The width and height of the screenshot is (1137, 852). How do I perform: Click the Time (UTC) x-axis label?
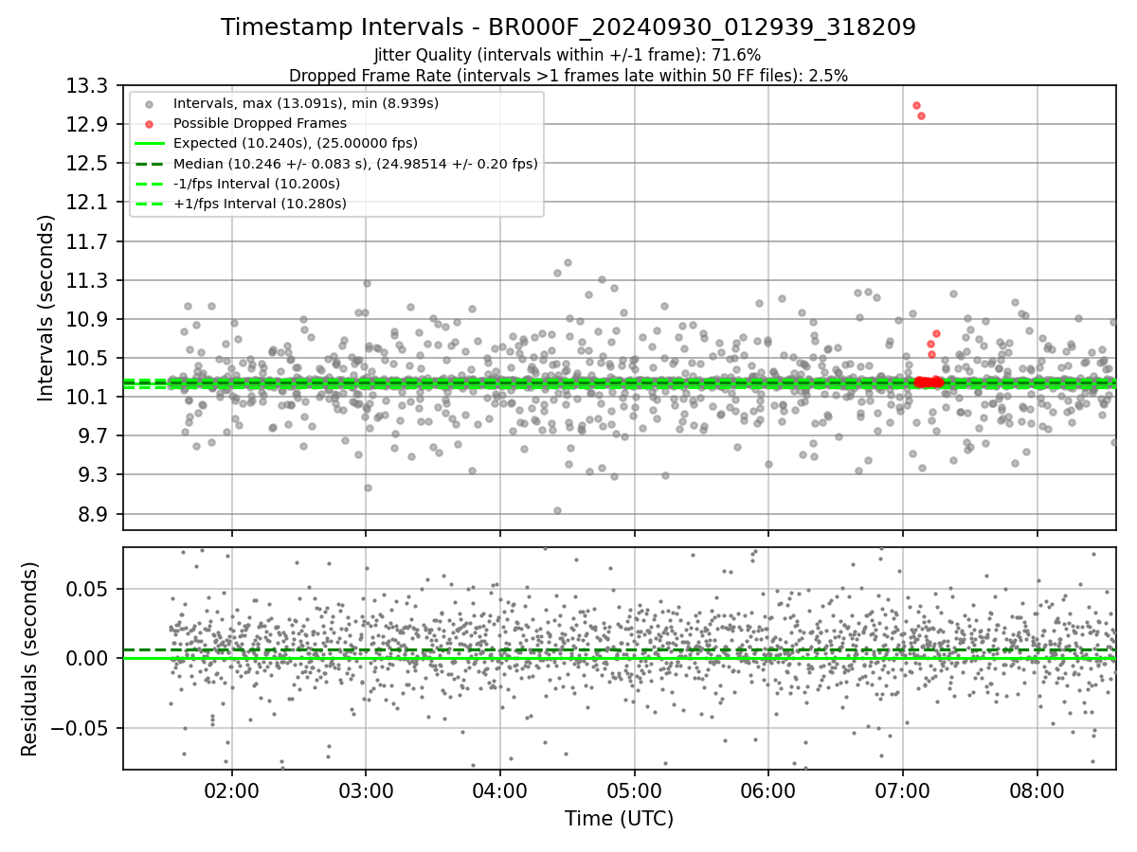tap(619, 819)
